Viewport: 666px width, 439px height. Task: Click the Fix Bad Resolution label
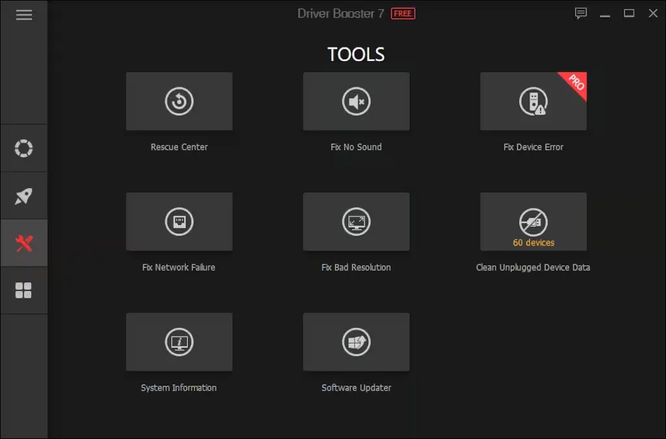356,267
